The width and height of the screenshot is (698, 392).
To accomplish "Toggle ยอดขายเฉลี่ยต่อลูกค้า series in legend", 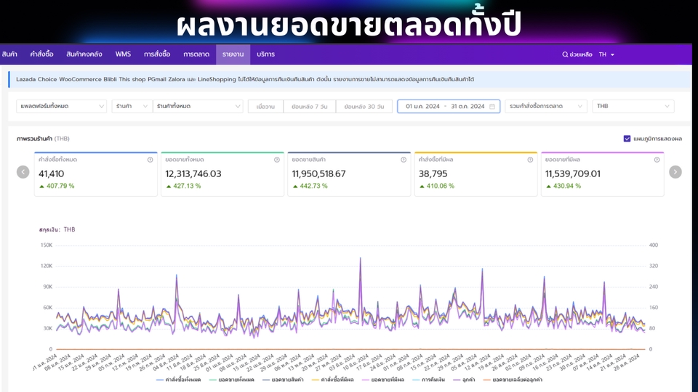I will [x=513, y=380].
